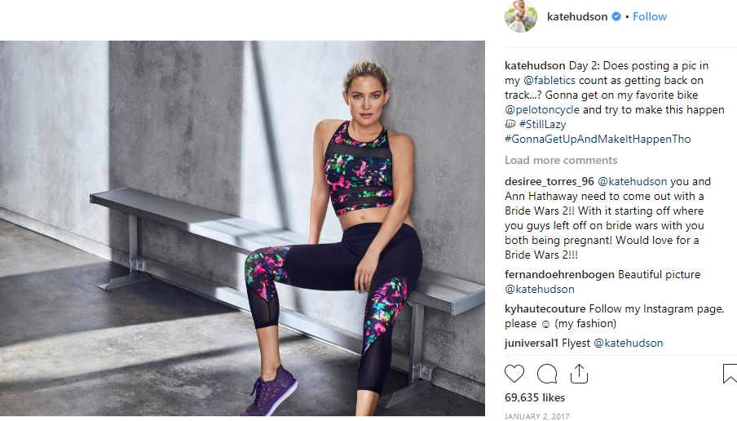View the 69,635 likes list
The width and height of the screenshot is (737, 421).
pos(535,397)
